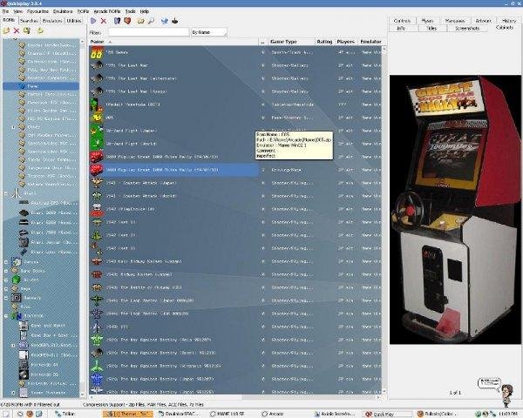Switch to the Titles tab
The width and height of the screenshot is (523, 418).
431,29
